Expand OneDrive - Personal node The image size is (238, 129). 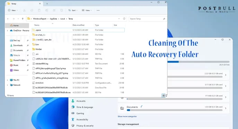pos(7,30)
